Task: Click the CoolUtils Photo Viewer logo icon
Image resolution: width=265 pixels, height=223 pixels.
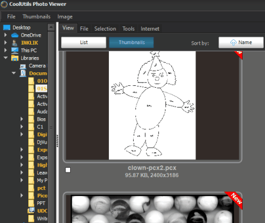Action: 4,4
